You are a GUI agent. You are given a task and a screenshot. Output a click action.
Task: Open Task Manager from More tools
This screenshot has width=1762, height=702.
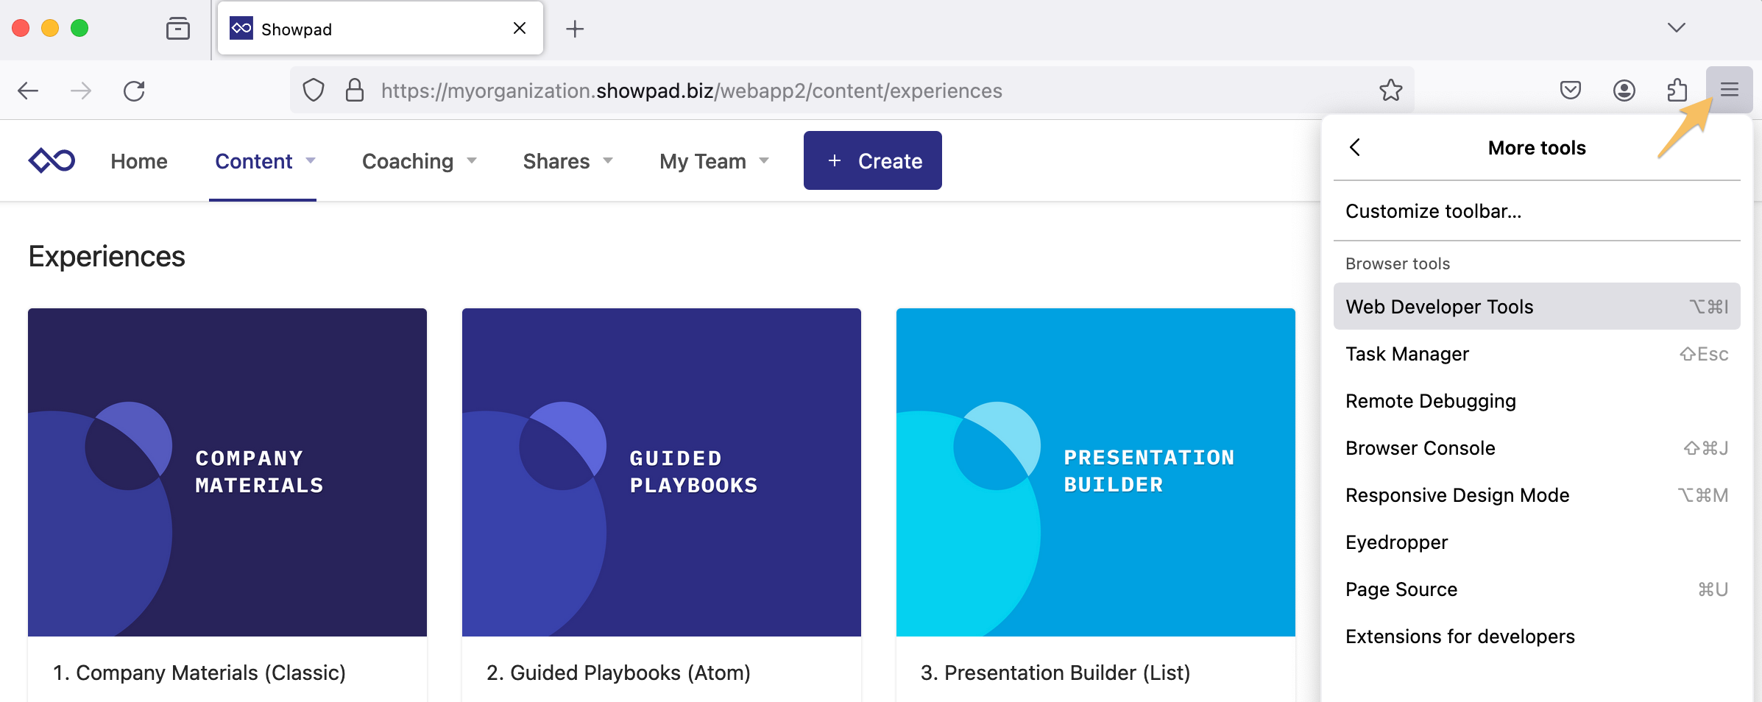point(1537,354)
